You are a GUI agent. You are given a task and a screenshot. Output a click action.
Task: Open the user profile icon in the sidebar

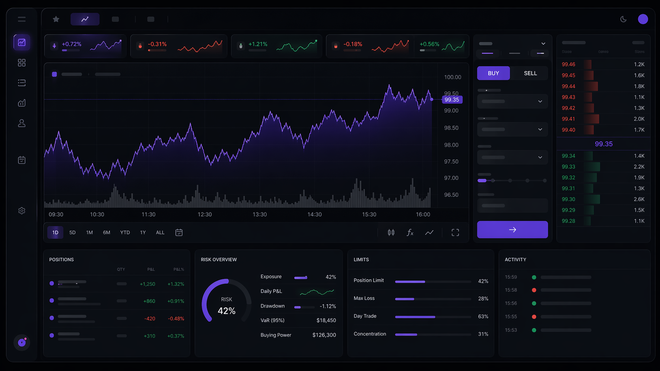pos(22,123)
